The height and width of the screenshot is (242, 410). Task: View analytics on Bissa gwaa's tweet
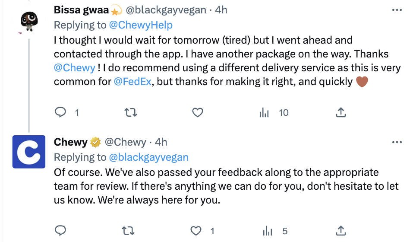(x=265, y=113)
